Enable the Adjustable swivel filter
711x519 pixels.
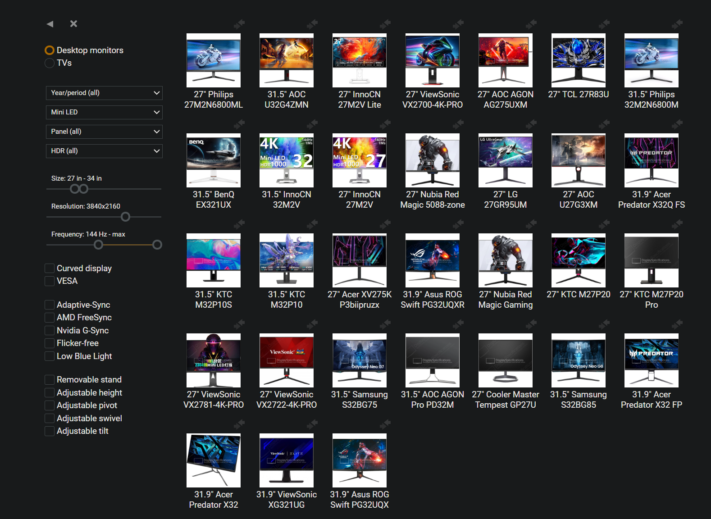click(50, 418)
